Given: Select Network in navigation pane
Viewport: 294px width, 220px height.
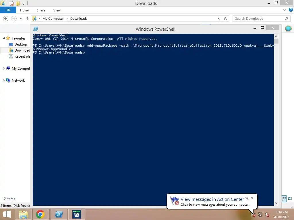Looking at the screenshot, I should click(x=18, y=80).
